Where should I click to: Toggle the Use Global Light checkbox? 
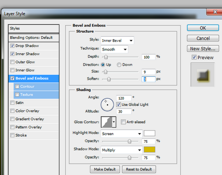118,104
